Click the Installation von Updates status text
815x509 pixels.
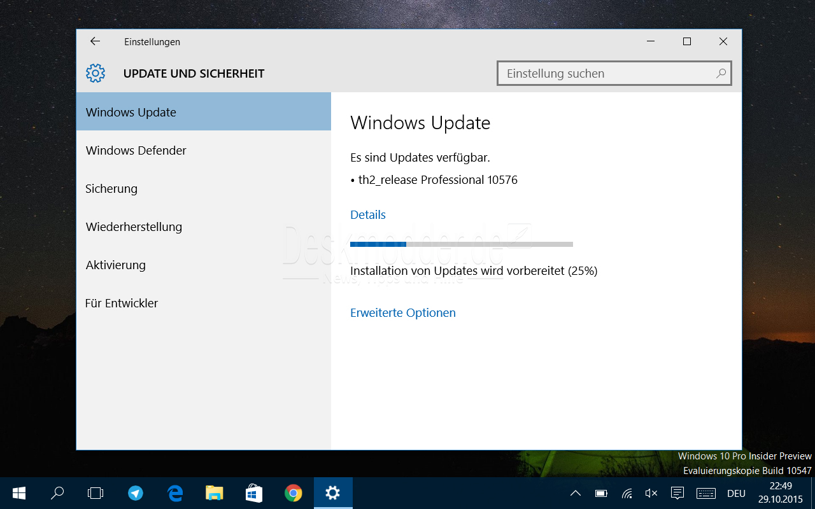click(474, 271)
